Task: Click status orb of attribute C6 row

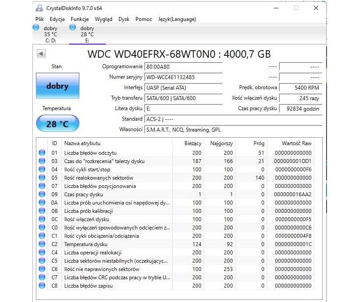Action: [x=42, y=269]
